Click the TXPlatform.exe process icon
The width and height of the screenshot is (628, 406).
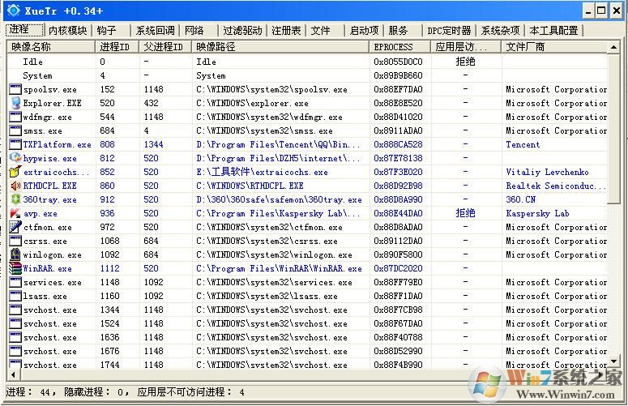pyautogui.click(x=15, y=144)
